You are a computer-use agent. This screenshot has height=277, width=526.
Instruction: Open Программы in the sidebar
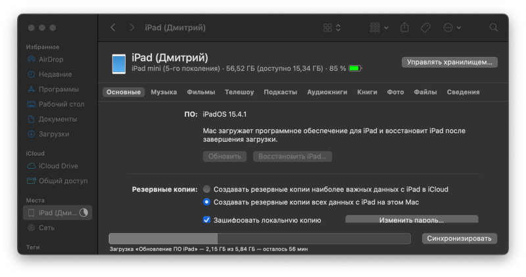coord(59,89)
